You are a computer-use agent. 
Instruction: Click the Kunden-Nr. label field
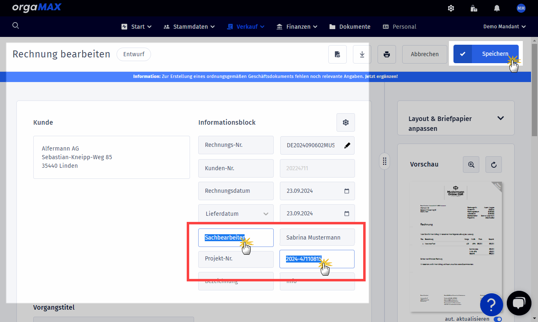236,168
